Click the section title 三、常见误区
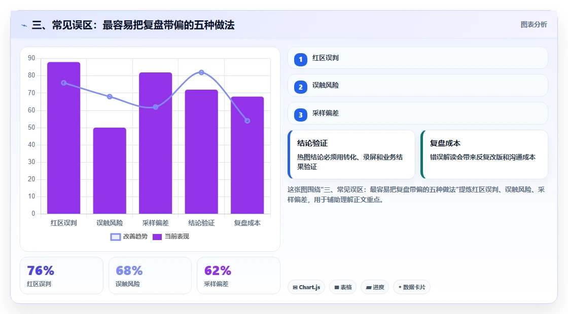This screenshot has height=314, width=568. pyautogui.click(x=133, y=25)
